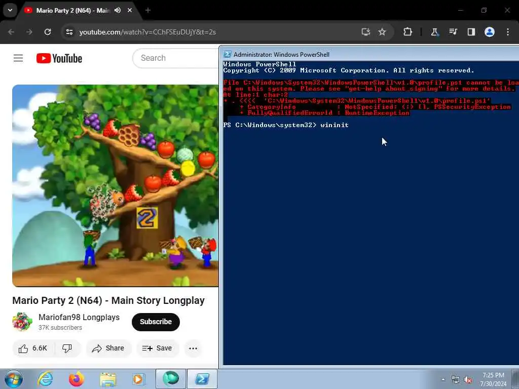This screenshot has width=519, height=389.
Task: Open the clock showing 7:25 PM
Action: (493, 379)
